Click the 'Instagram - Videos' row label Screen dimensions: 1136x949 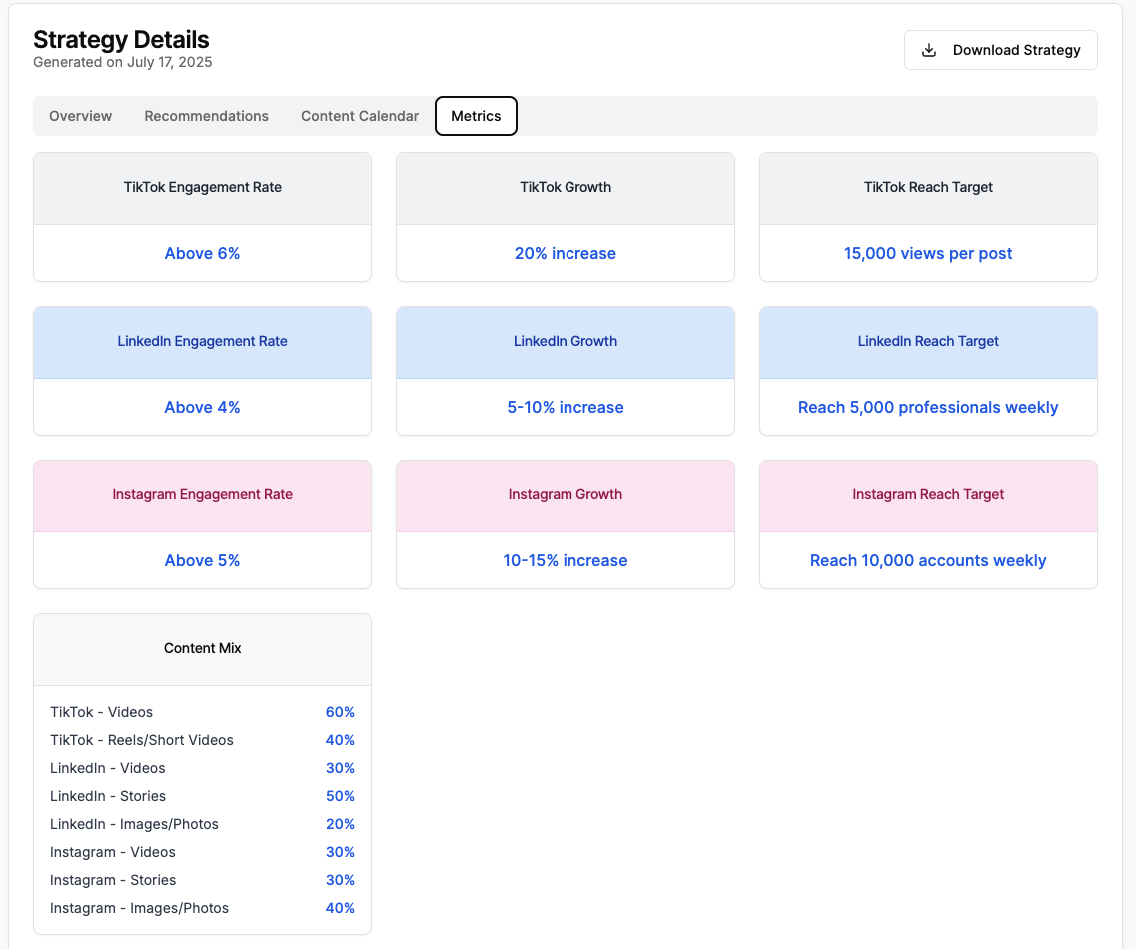(112, 853)
